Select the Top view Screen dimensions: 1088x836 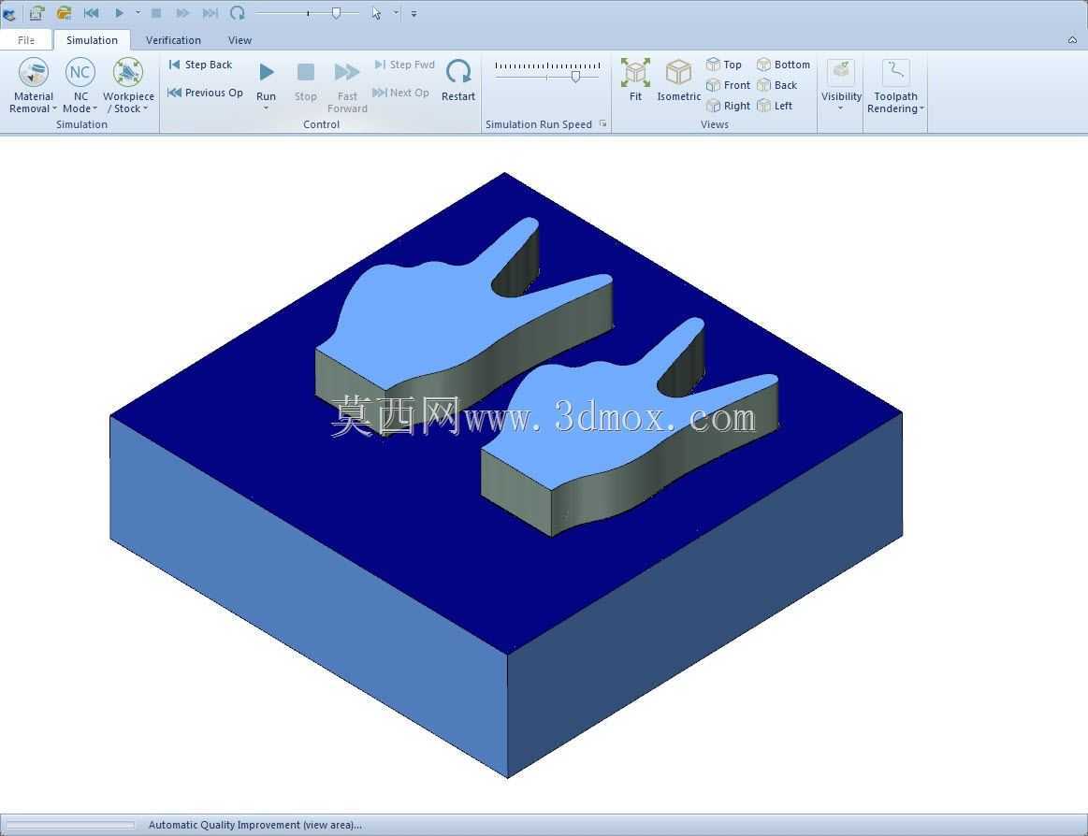(x=724, y=65)
